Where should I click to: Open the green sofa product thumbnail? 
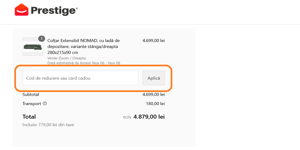(33, 47)
